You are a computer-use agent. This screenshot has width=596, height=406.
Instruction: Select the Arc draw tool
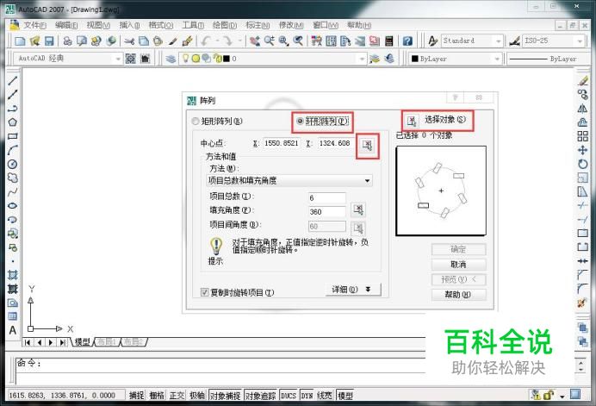(x=13, y=150)
